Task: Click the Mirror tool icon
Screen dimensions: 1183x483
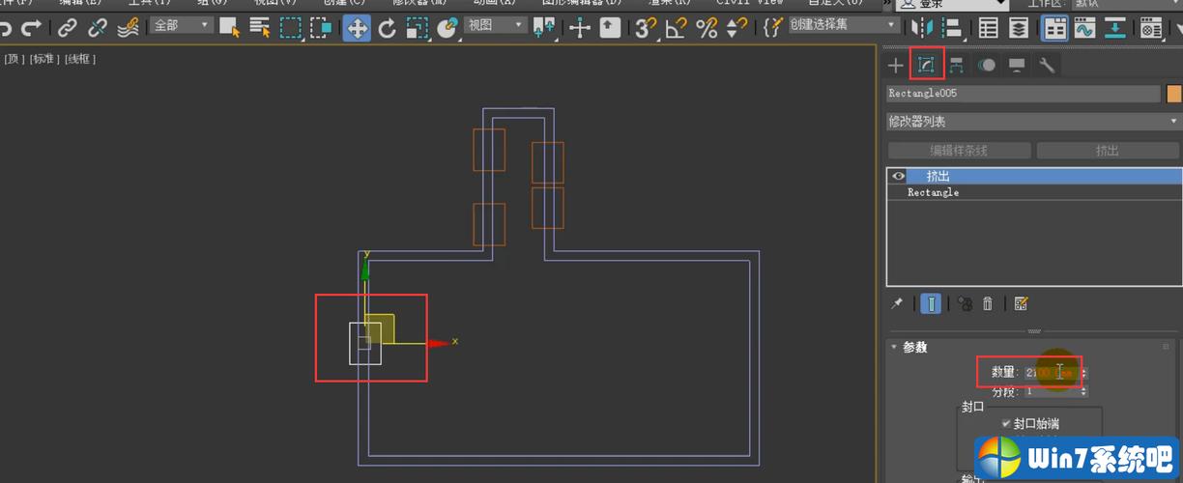Action: click(923, 27)
